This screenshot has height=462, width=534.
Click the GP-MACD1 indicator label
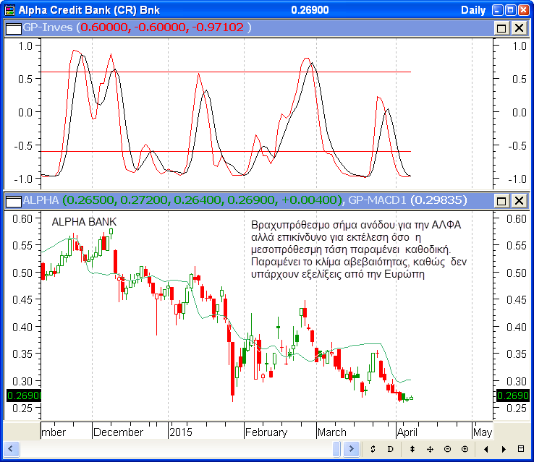(x=377, y=200)
